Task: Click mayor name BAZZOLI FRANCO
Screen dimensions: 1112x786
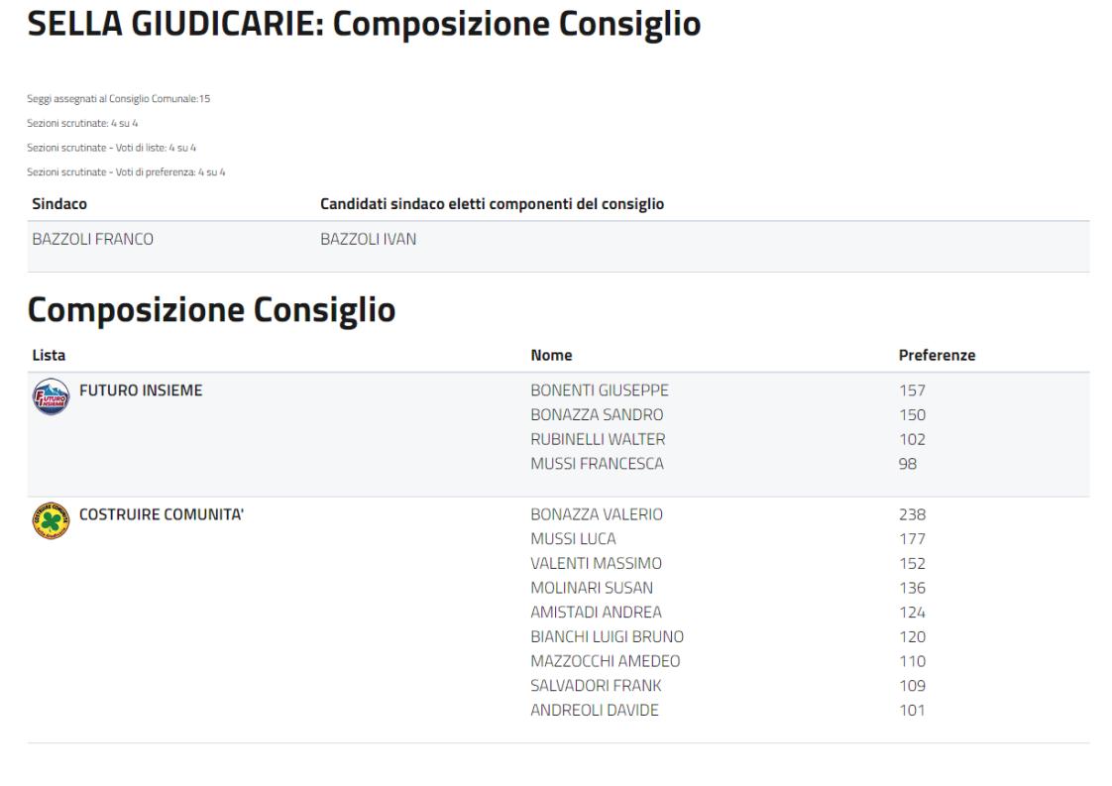Action: pos(93,239)
